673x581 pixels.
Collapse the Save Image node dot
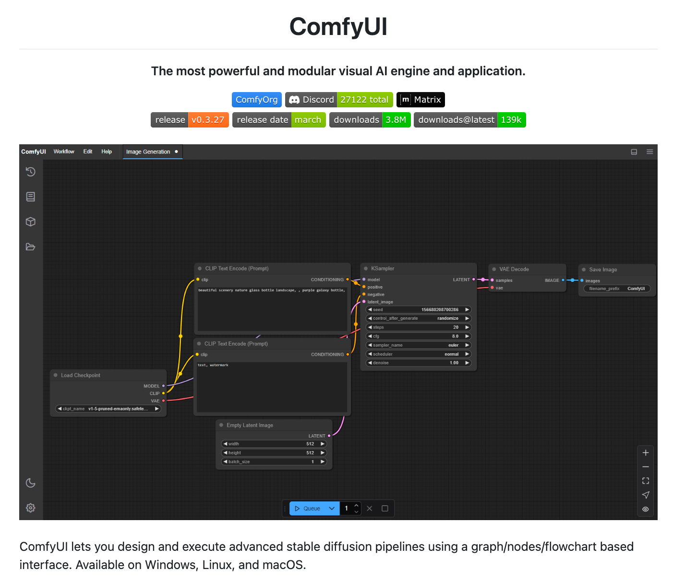coord(584,269)
